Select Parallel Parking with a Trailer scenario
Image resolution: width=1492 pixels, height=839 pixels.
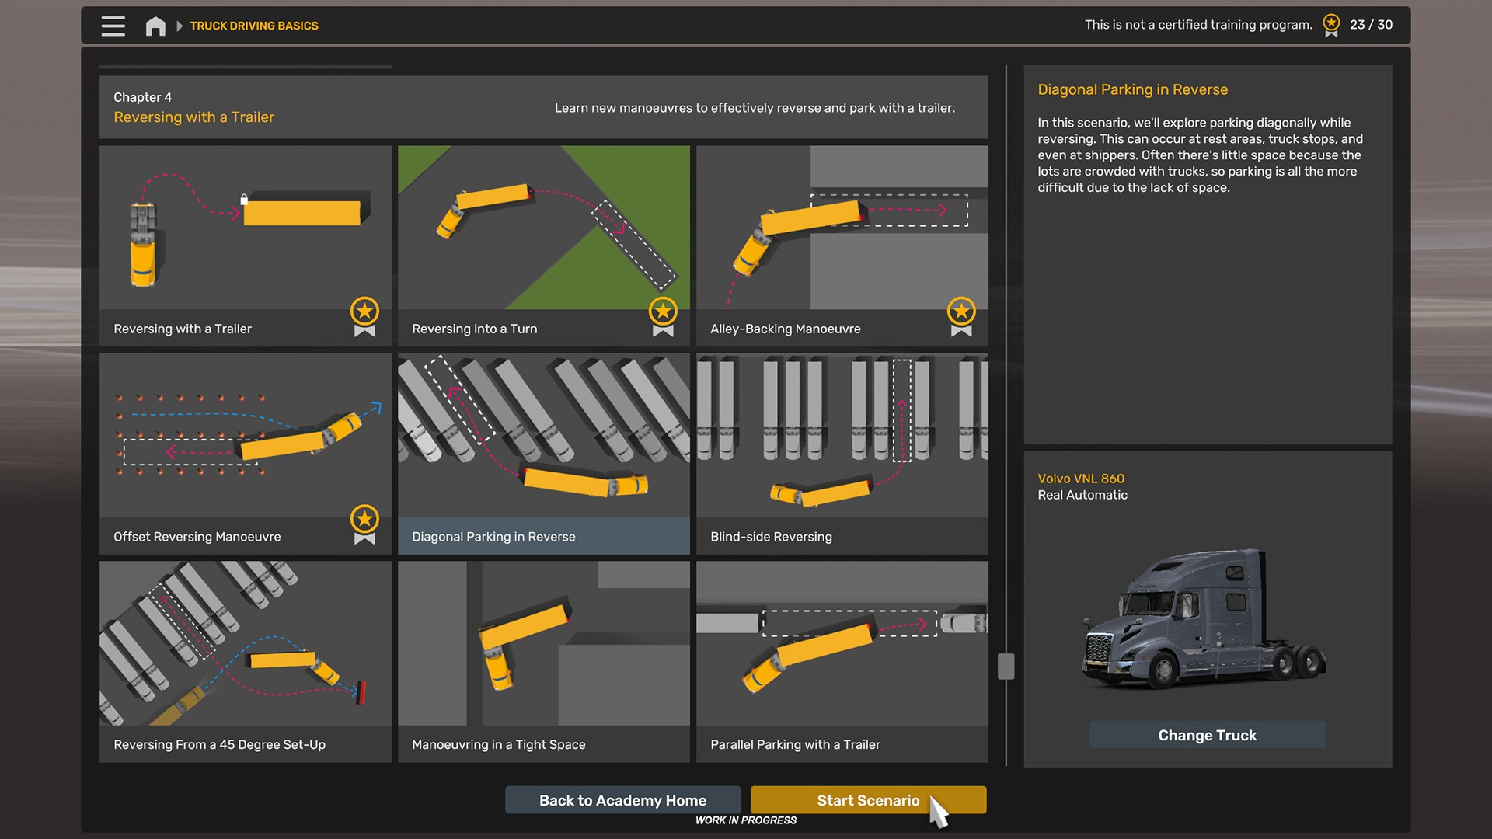click(842, 662)
